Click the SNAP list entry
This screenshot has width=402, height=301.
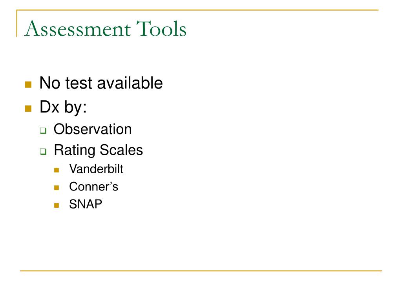(x=86, y=204)
